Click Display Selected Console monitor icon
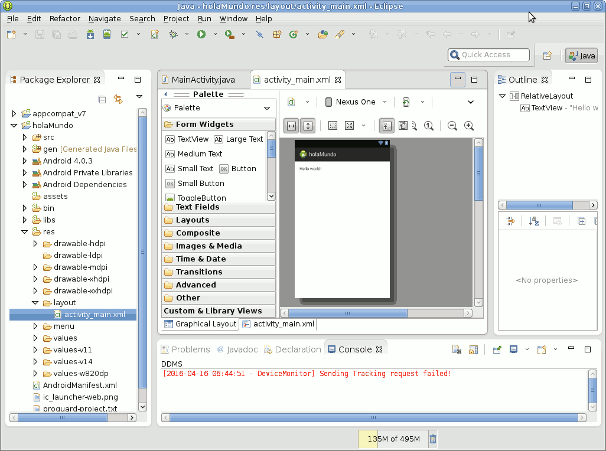This screenshot has height=451, width=606. coord(514,349)
